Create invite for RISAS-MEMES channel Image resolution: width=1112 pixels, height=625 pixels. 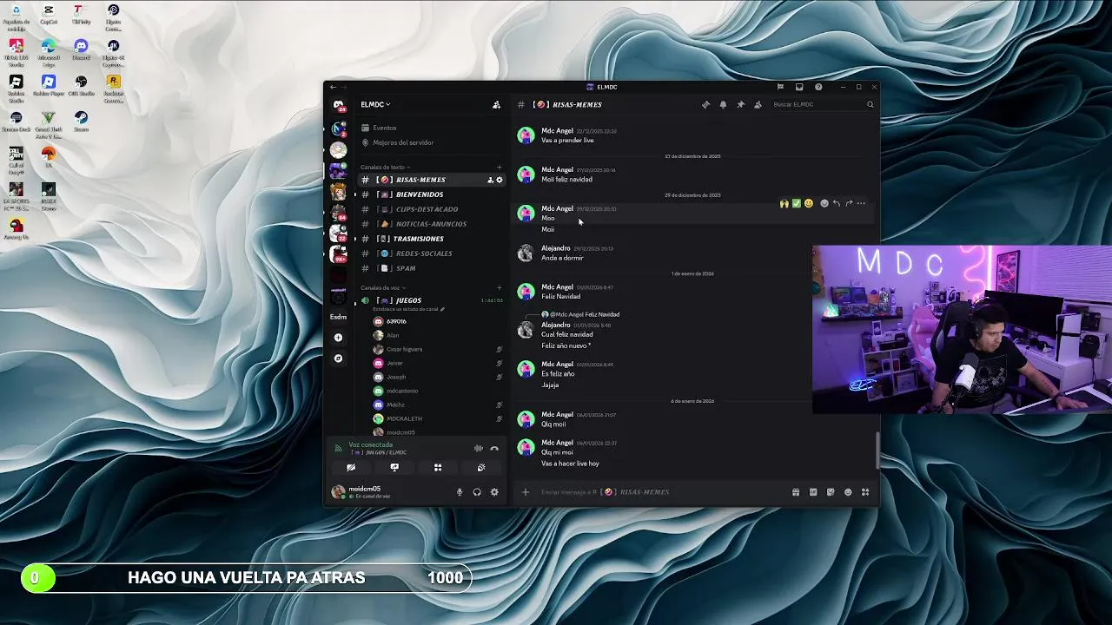[490, 180]
